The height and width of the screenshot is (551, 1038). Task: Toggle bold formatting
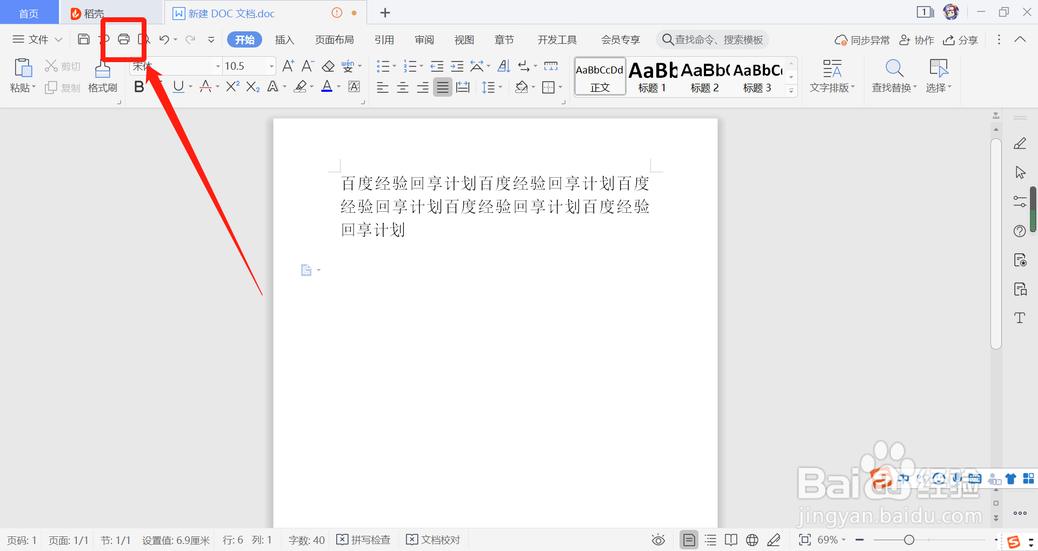(x=139, y=86)
